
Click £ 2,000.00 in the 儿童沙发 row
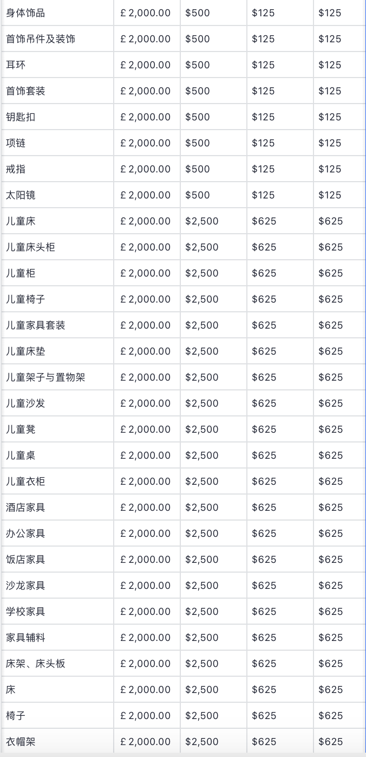coord(146,403)
